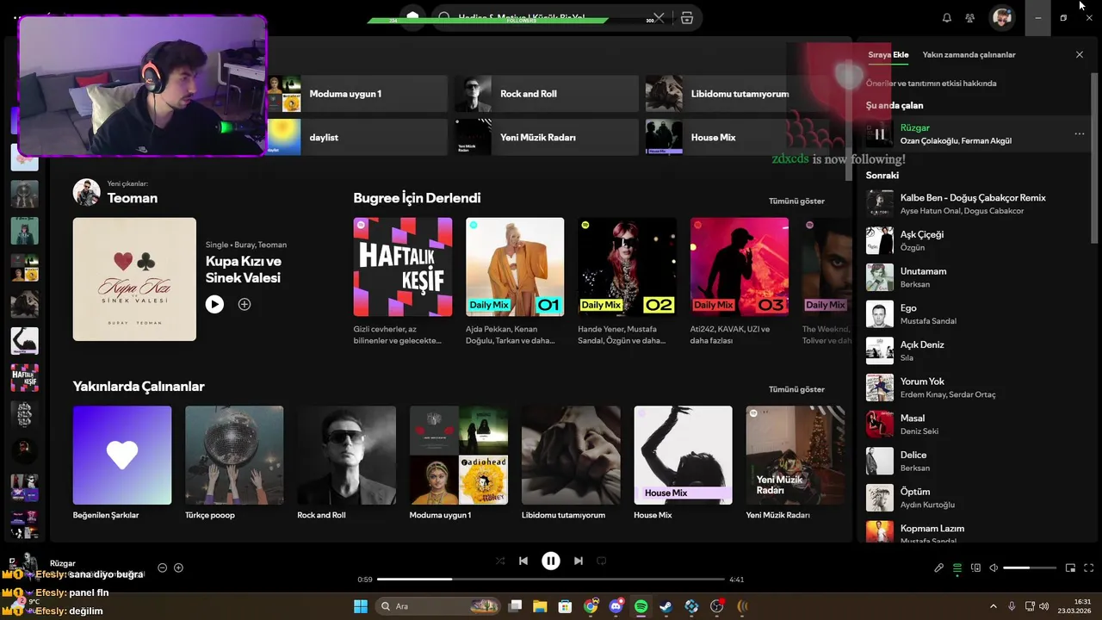Open Öneriler ve tanıtımın etkisi hakkında link
The height and width of the screenshot is (620, 1102).
[932, 84]
